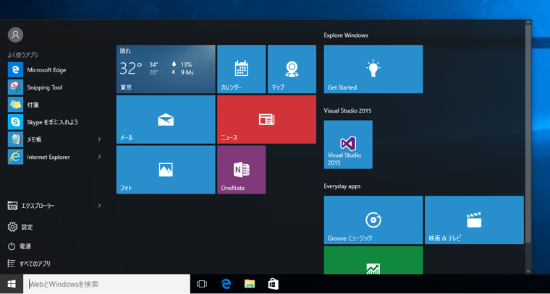Click the Start menu scrollbar up arrow
This screenshot has height=294, width=550.
point(528,22)
